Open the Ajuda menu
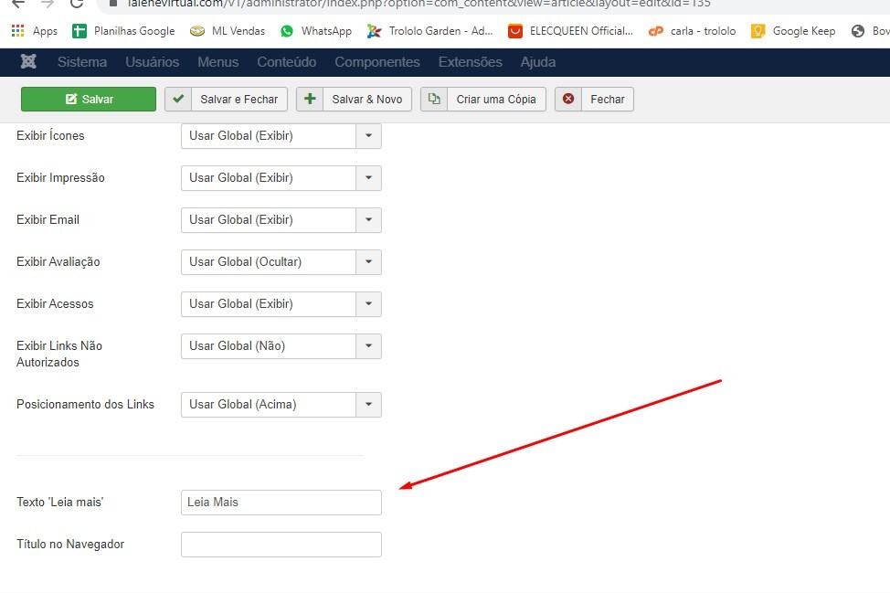Viewport: 890px width, 593px height. tap(537, 62)
